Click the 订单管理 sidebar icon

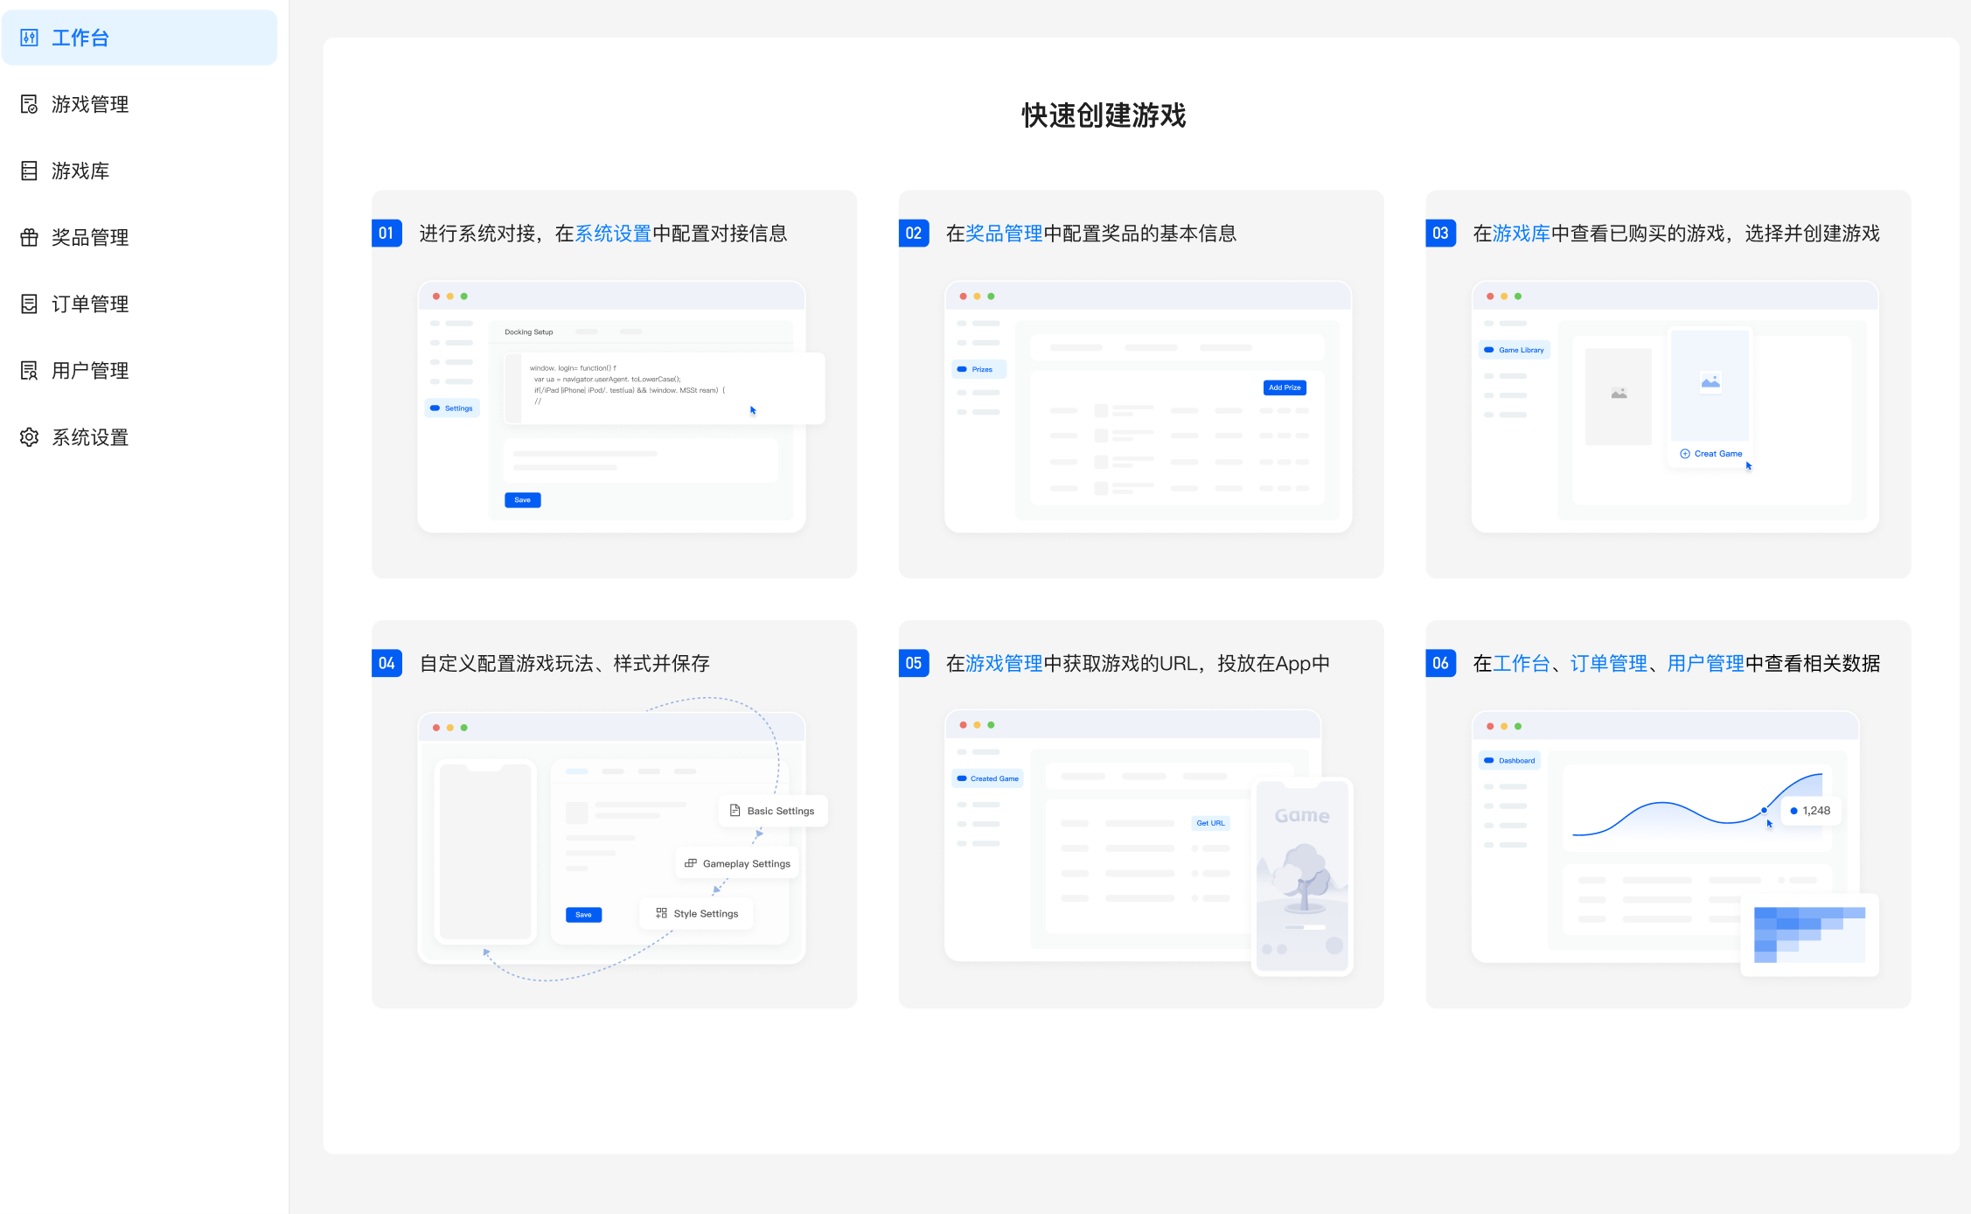[29, 303]
